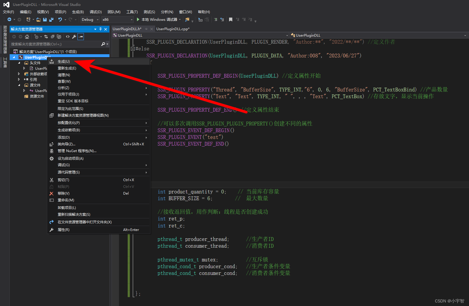Toggle a bookmark with bookmark icon
Image resolution: width=469 pixels, height=306 pixels.
(x=231, y=20)
